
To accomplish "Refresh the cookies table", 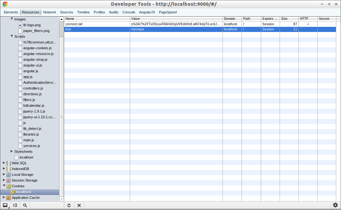I will pyautogui.click(x=69, y=205).
